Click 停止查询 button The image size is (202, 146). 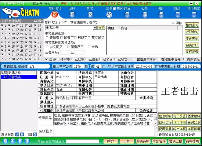click(x=192, y=39)
